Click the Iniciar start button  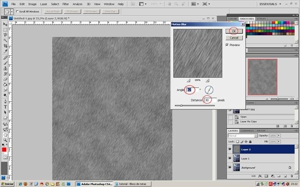click(7, 184)
